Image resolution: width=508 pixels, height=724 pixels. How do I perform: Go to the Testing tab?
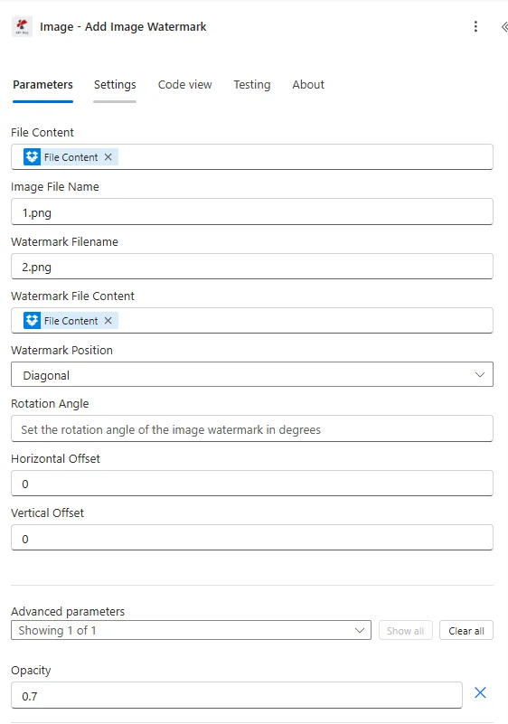coord(251,84)
